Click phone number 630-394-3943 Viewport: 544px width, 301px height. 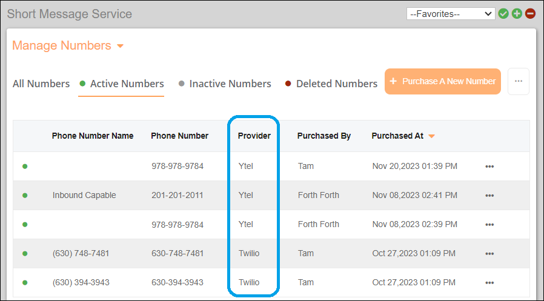click(177, 283)
